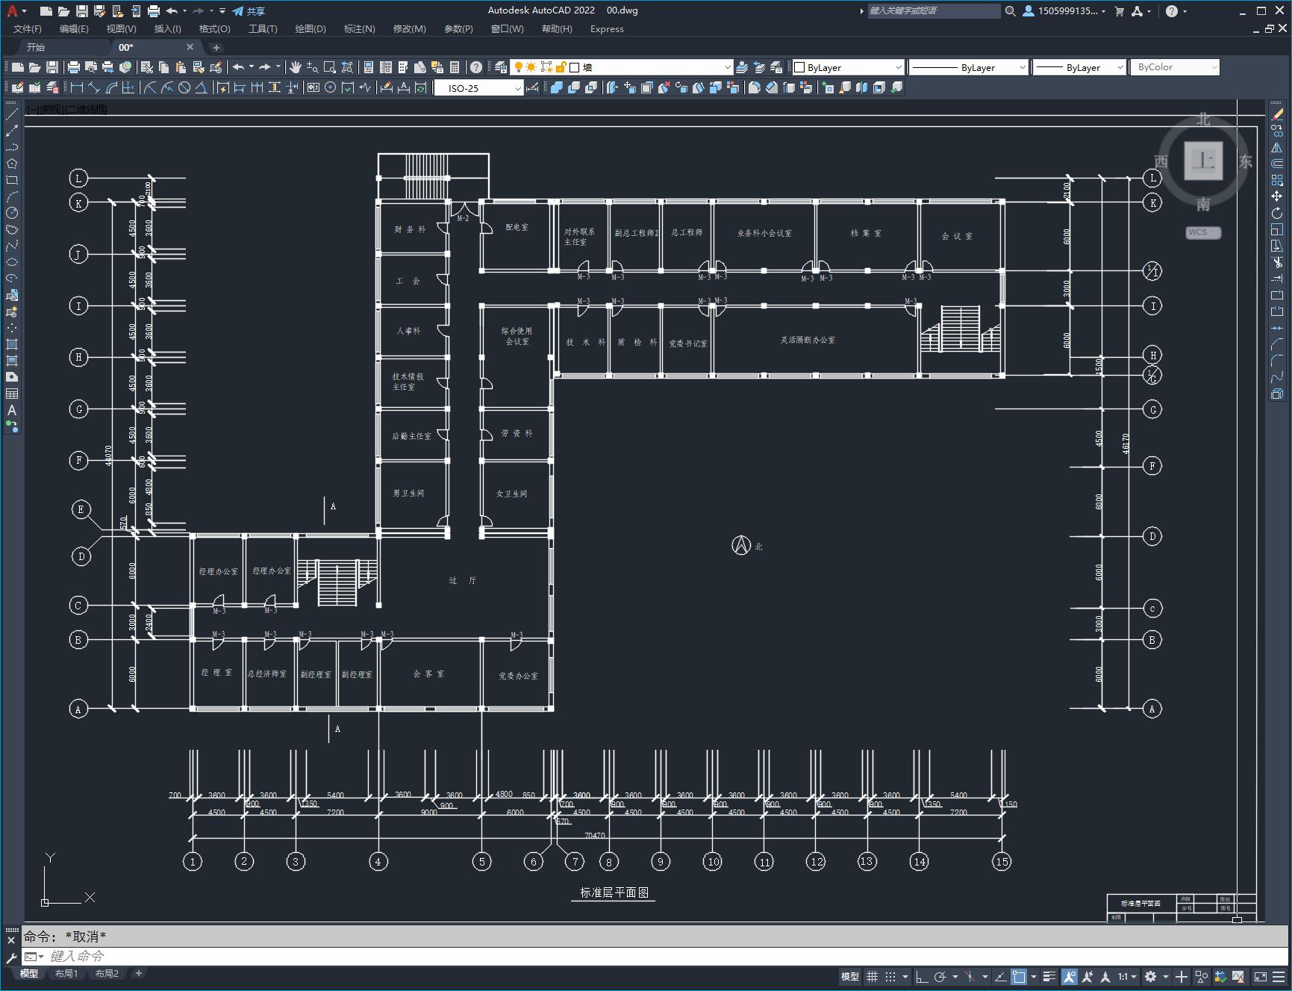The width and height of the screenshot is (1292, 991).
Task: Select the Hatch tool in draw toolbar
Action: click(x=12, y=344)
